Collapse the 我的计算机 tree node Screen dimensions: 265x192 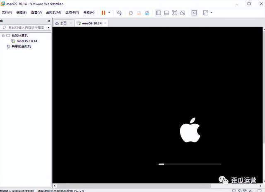[x=3, y=36]
